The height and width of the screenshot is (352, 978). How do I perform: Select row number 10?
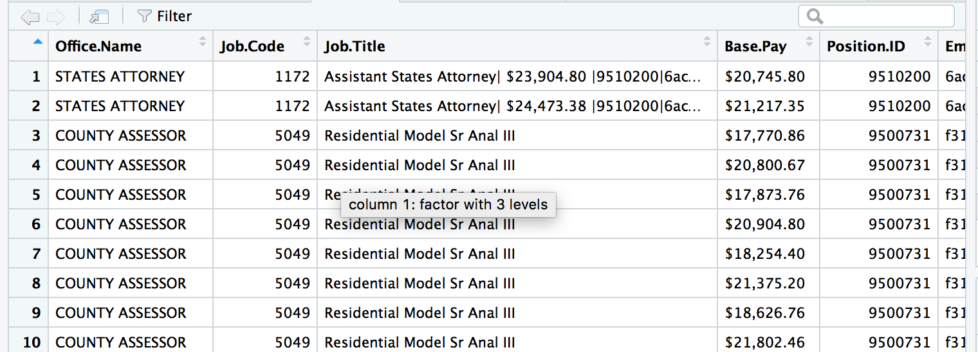click(x=32, y=342)
